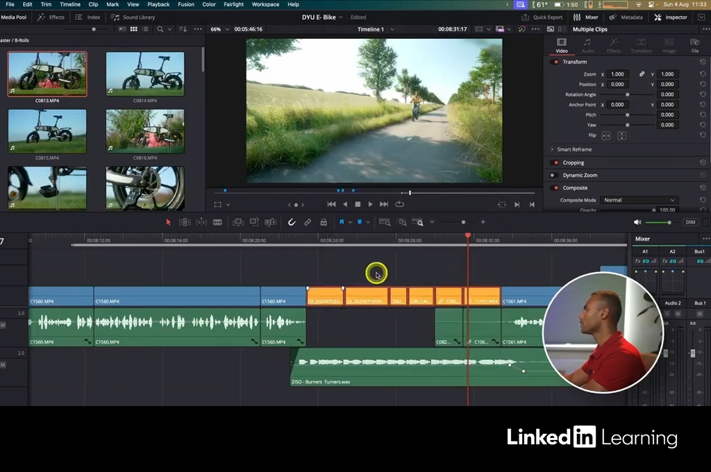Screen dimensions: 711x472
Task: Open the Composite Mode dropdown
Action: tap(637, 200)
